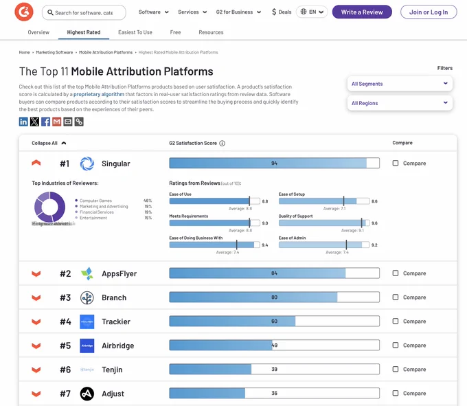The image size is (467, 406).
Task: Switch to the Free tab
Action: click(x=175, y=32)
